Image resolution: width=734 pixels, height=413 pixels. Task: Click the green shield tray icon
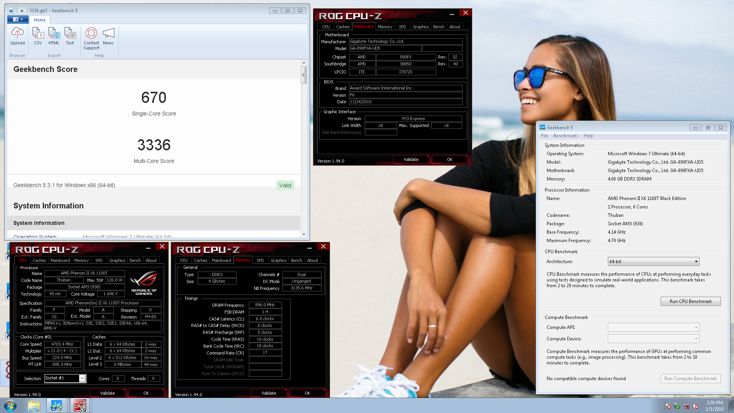677,406
